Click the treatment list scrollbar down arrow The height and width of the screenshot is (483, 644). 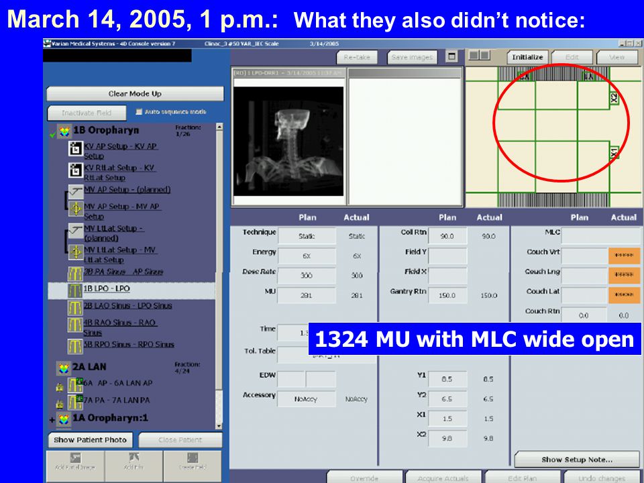point(219,426)
